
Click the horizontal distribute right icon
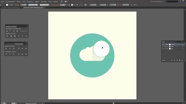26,54
